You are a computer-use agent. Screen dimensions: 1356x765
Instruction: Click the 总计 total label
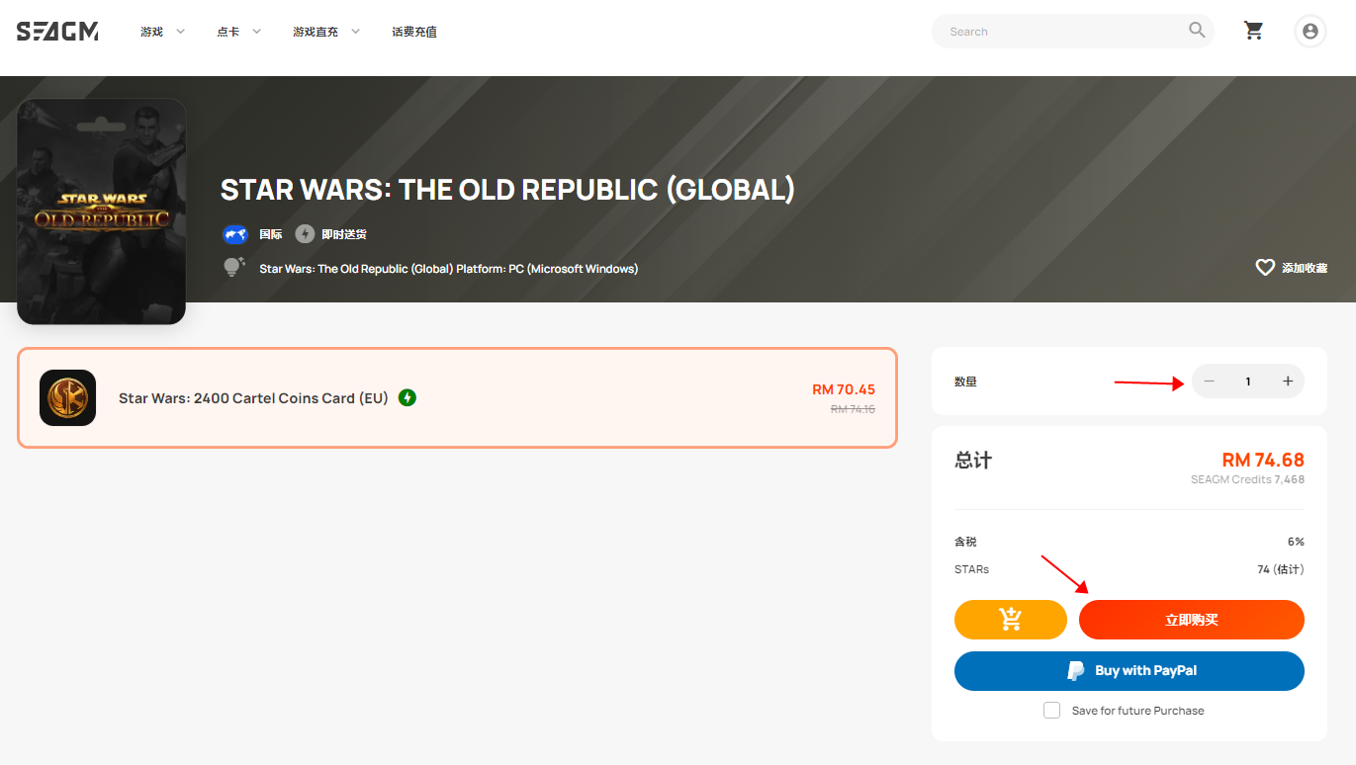(x=973, y=461)
